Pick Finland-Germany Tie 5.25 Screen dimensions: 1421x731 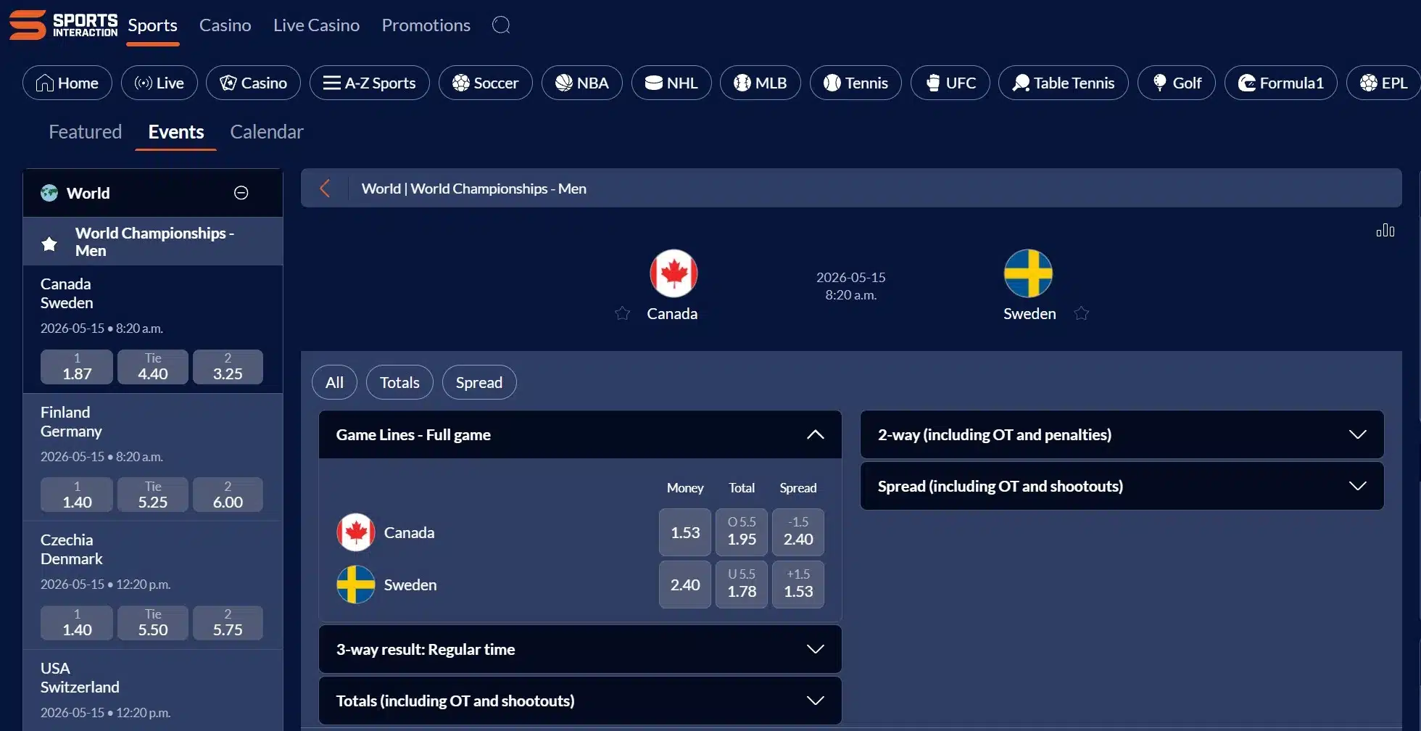[x=153, y=495]
